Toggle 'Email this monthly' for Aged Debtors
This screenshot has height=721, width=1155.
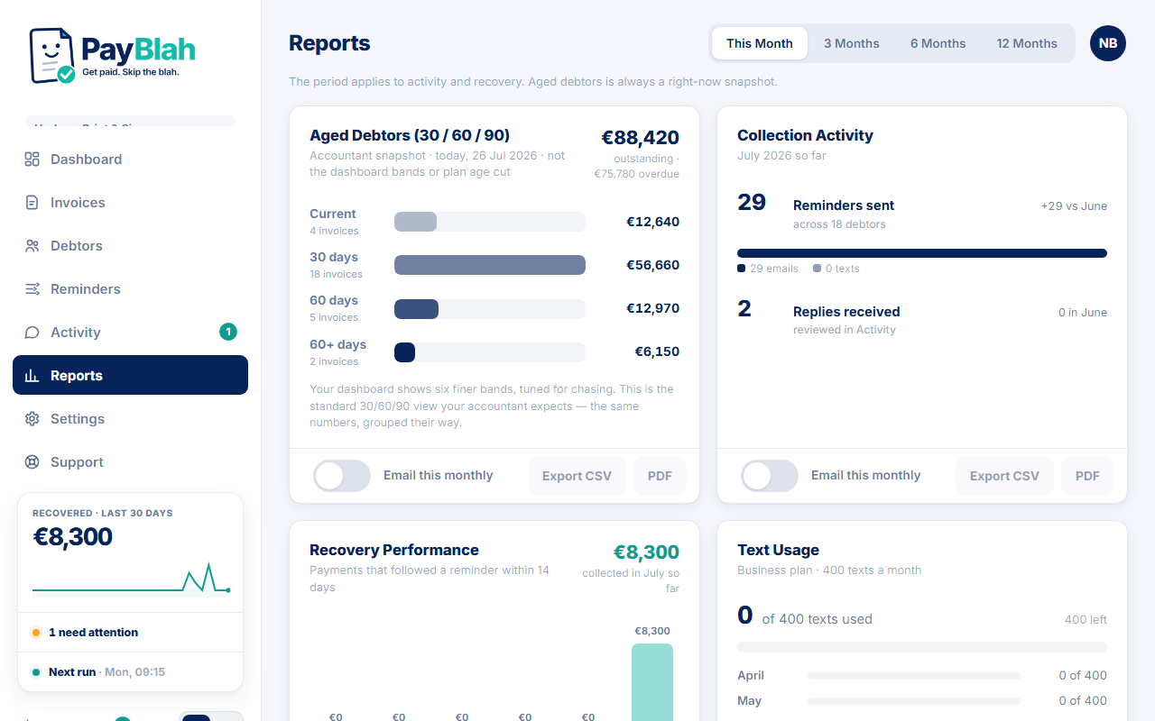342,476
